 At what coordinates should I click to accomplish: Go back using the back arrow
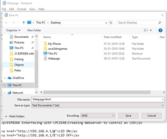click(x=7, y=23)
